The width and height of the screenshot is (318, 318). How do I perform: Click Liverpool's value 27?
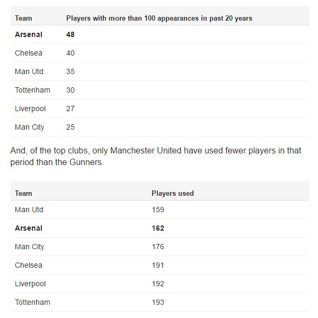tap(70, 108)
